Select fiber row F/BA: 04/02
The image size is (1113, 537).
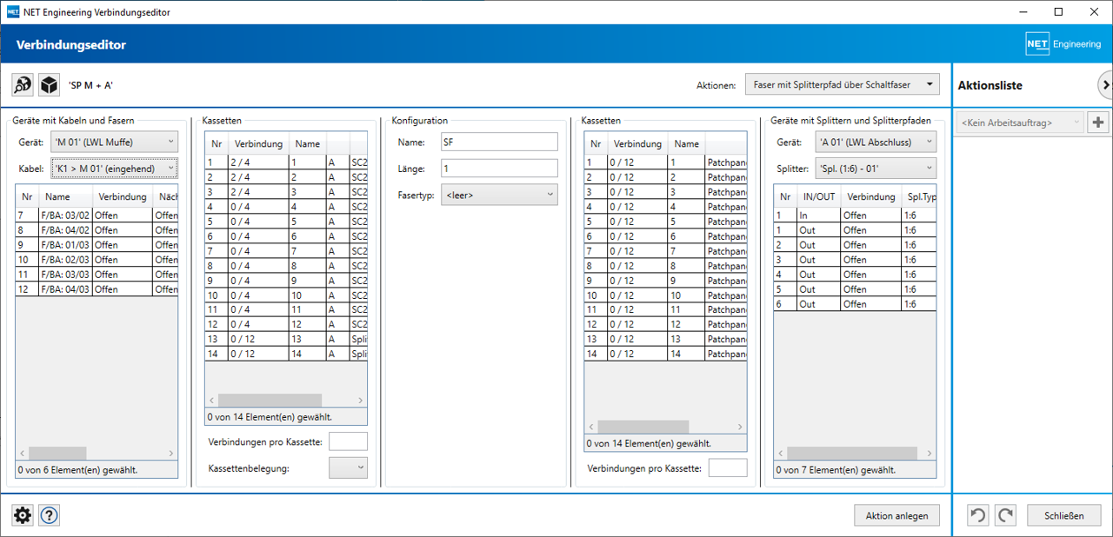97,230
